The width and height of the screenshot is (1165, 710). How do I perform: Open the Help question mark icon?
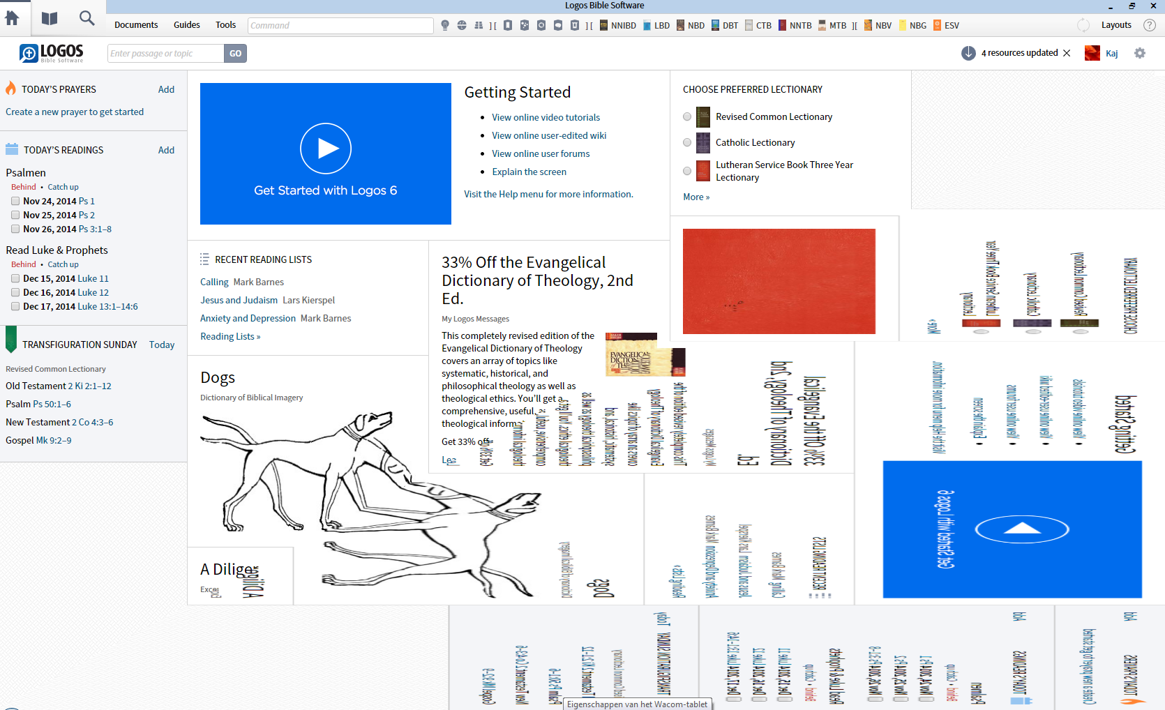[x=1150, y=25]
